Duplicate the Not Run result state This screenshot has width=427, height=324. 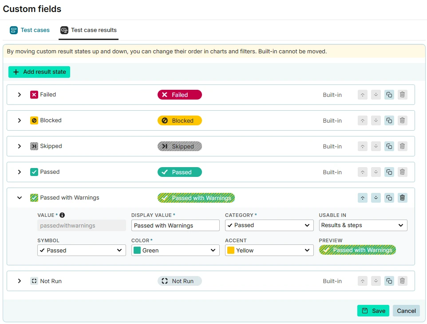coord(389,280)
